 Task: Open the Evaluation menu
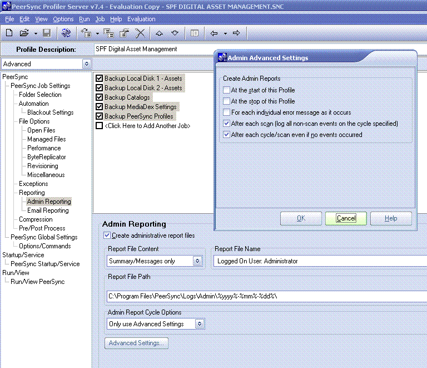click(141, 19)
